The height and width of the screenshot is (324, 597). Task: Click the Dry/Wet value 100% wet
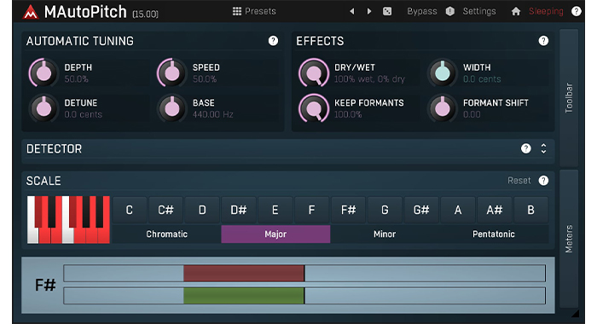click(369, 79)
